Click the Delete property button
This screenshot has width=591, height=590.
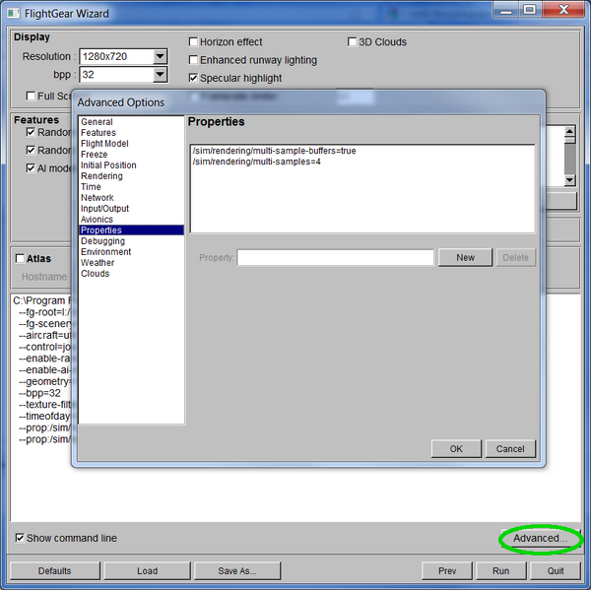click(515, 257)
